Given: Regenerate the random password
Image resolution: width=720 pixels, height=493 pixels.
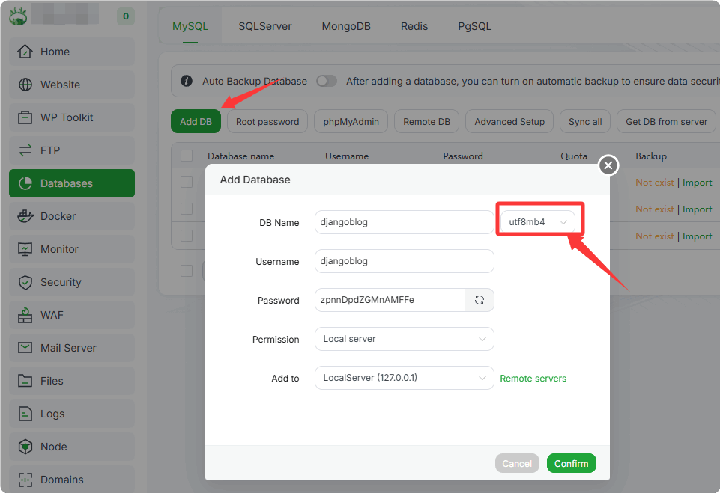Looking at the screenshot, I should click(x=480, y=300).
